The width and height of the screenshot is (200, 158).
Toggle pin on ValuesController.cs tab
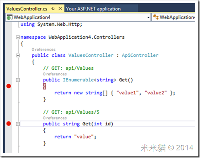tap(53, 9)
